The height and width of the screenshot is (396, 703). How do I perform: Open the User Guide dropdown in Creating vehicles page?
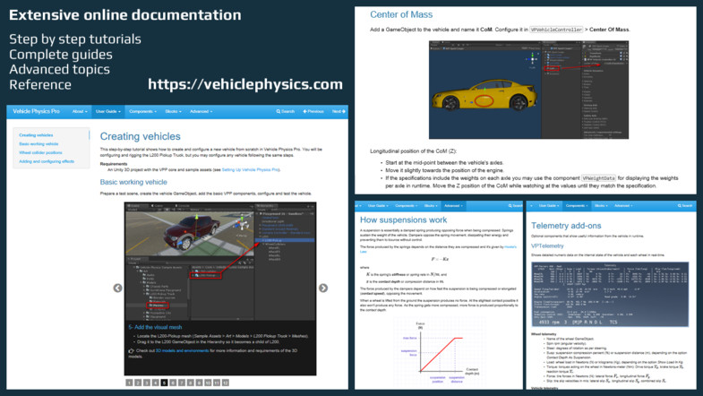tap(108, 111)
